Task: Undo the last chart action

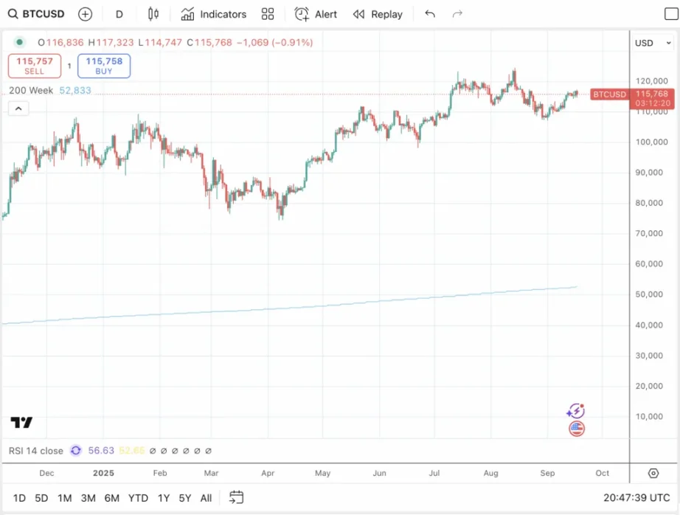Action: [430, 13]
